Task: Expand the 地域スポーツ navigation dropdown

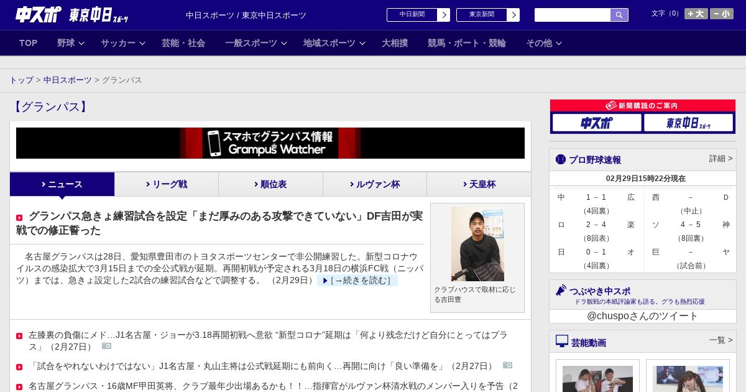Action: point(334,43)
